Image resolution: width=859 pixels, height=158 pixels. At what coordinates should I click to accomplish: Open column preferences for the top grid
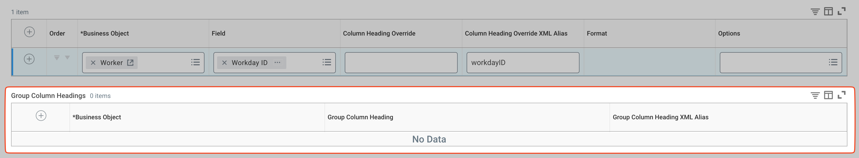pyautogui.click(x=828, y=12)
